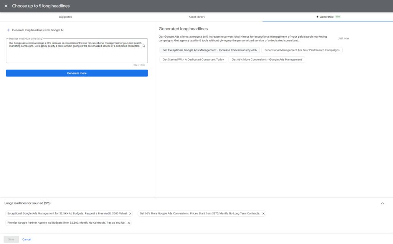Close the long headlines dialog with X
Viewport: 393px width, 244px height.
click(x=6, y=6)
